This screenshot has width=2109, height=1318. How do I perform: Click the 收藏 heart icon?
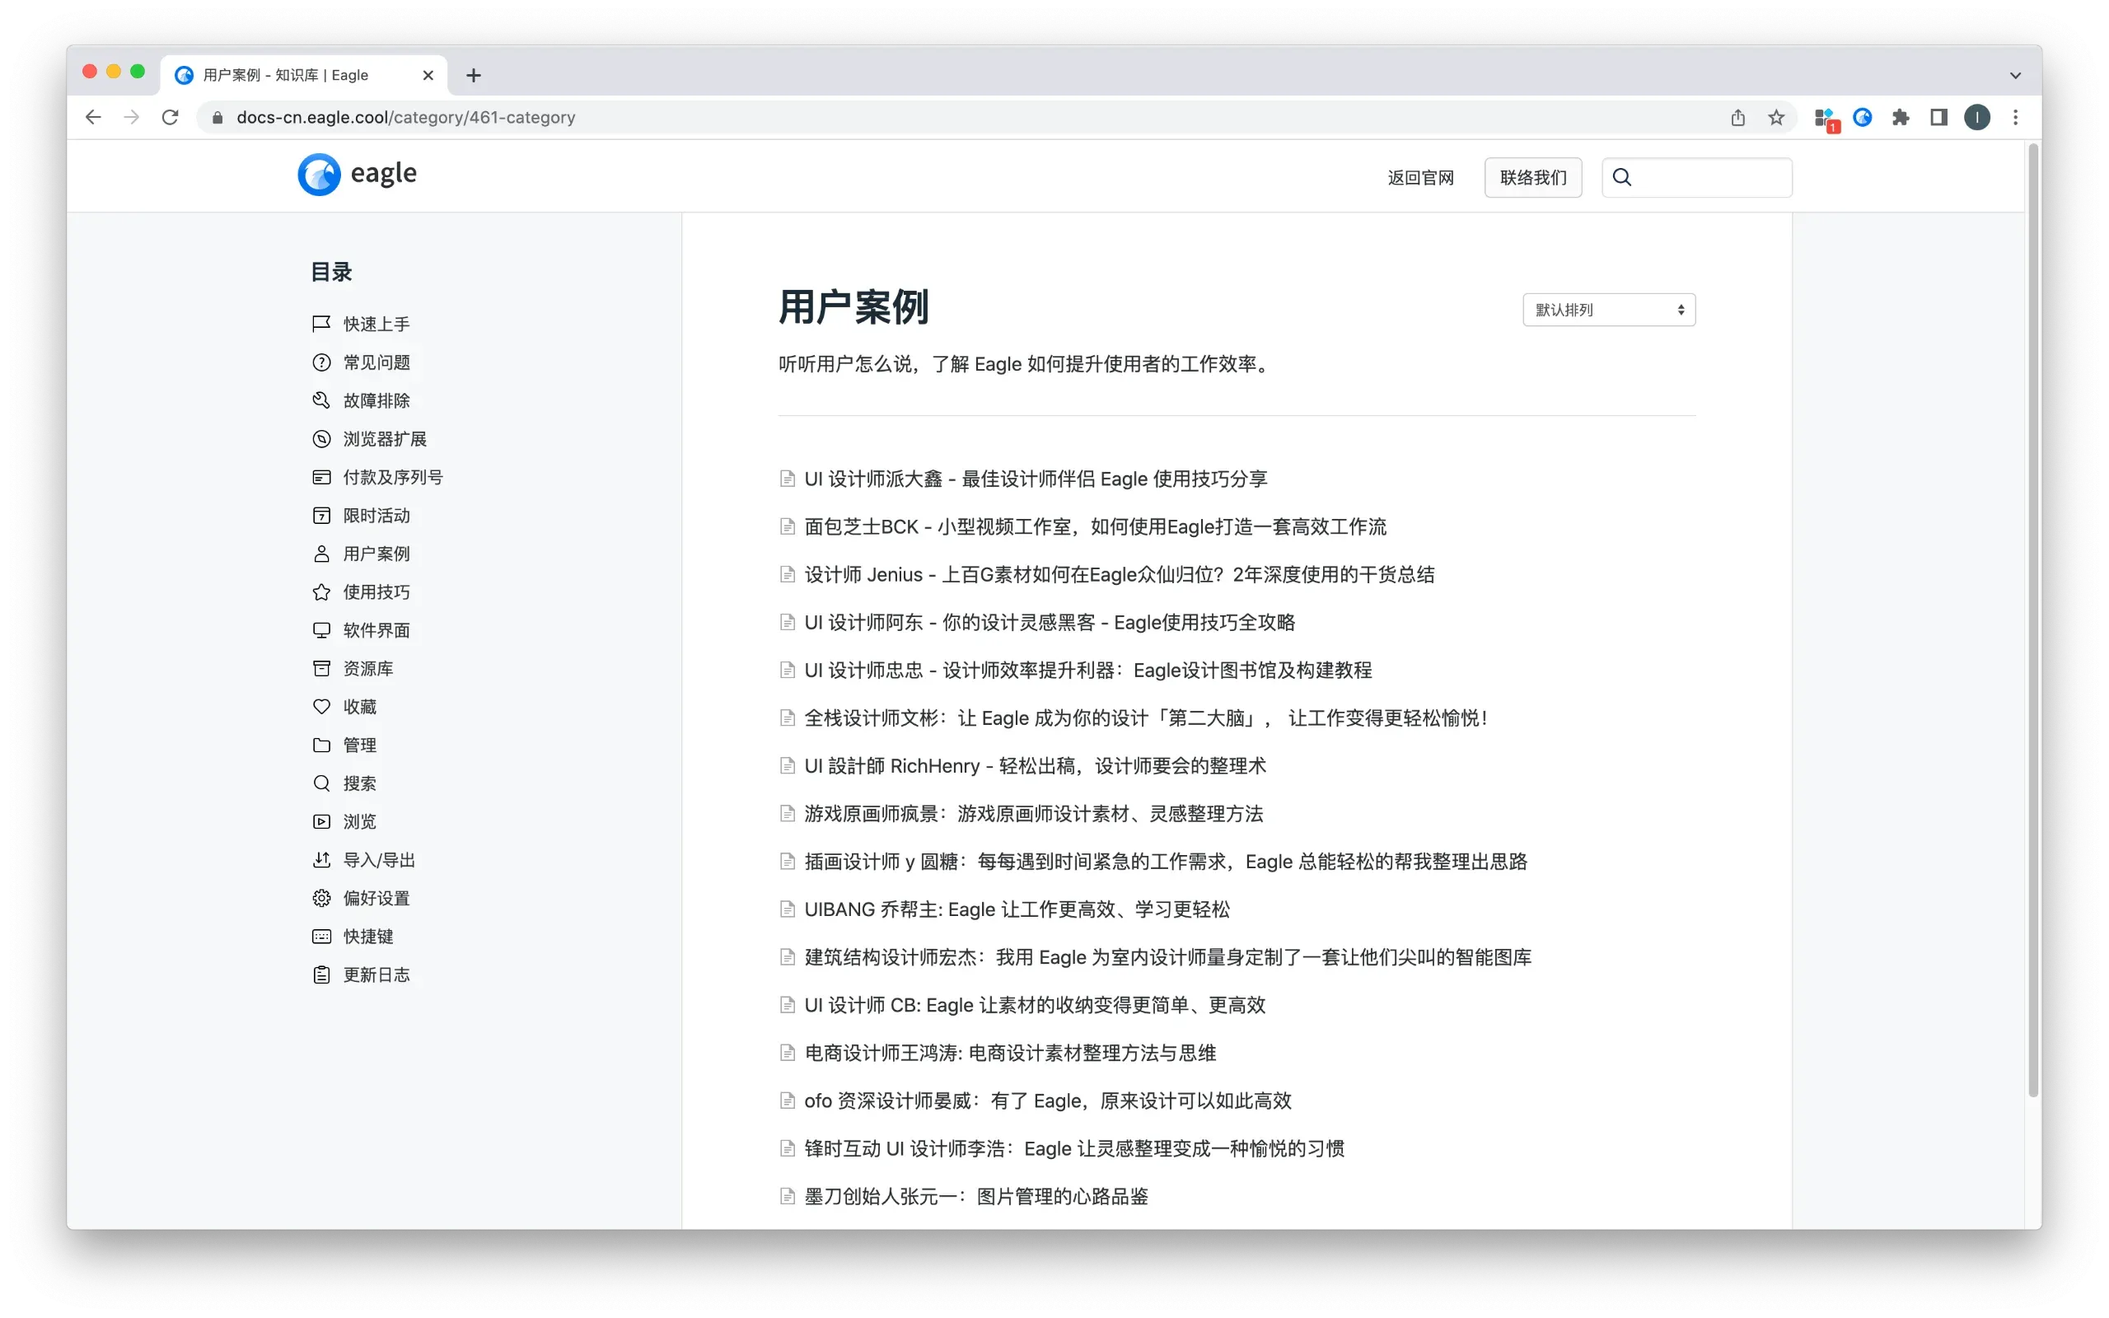[x=321, y=706]
